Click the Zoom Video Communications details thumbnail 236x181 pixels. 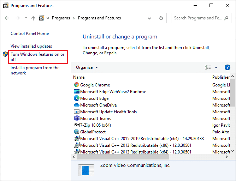[x=87, y=170]
